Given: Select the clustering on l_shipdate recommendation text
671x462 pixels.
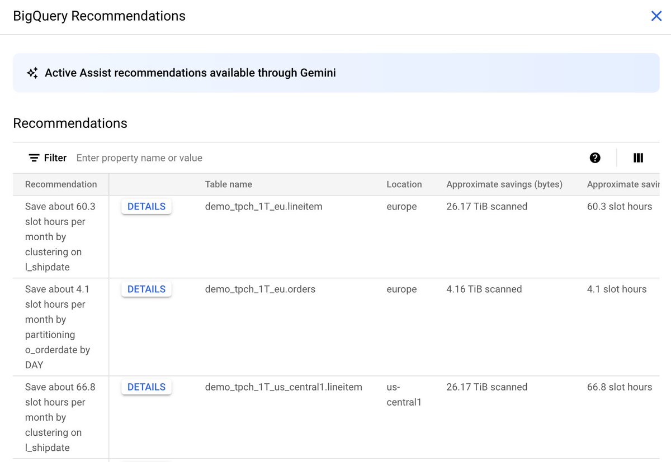Looking at the screenshot, I should [60, 236].
